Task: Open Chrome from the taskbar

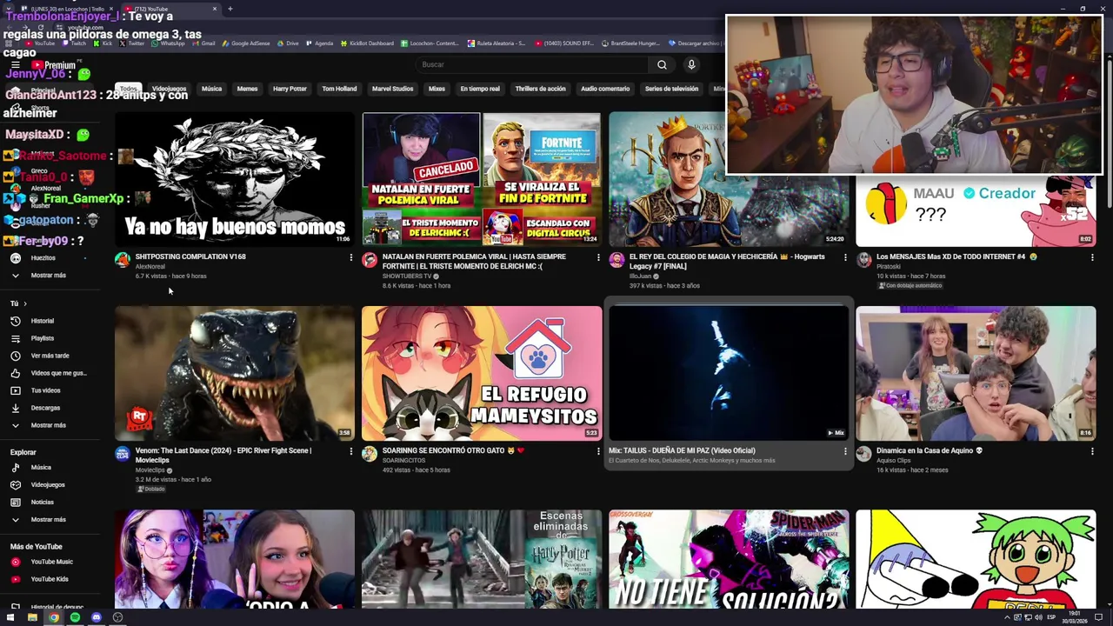Action: tap(54, 617)
